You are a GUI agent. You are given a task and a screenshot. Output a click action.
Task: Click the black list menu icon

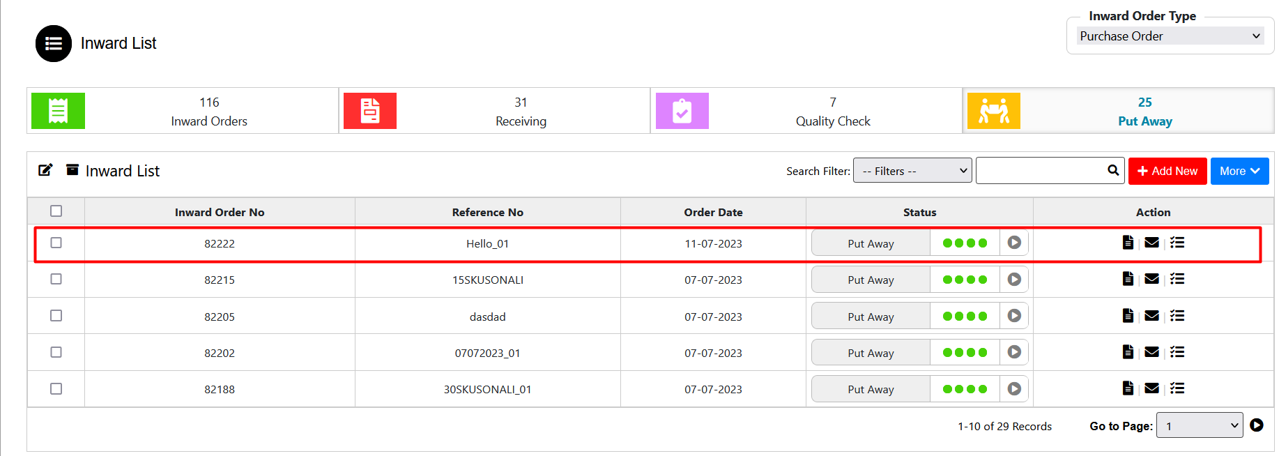54,43
